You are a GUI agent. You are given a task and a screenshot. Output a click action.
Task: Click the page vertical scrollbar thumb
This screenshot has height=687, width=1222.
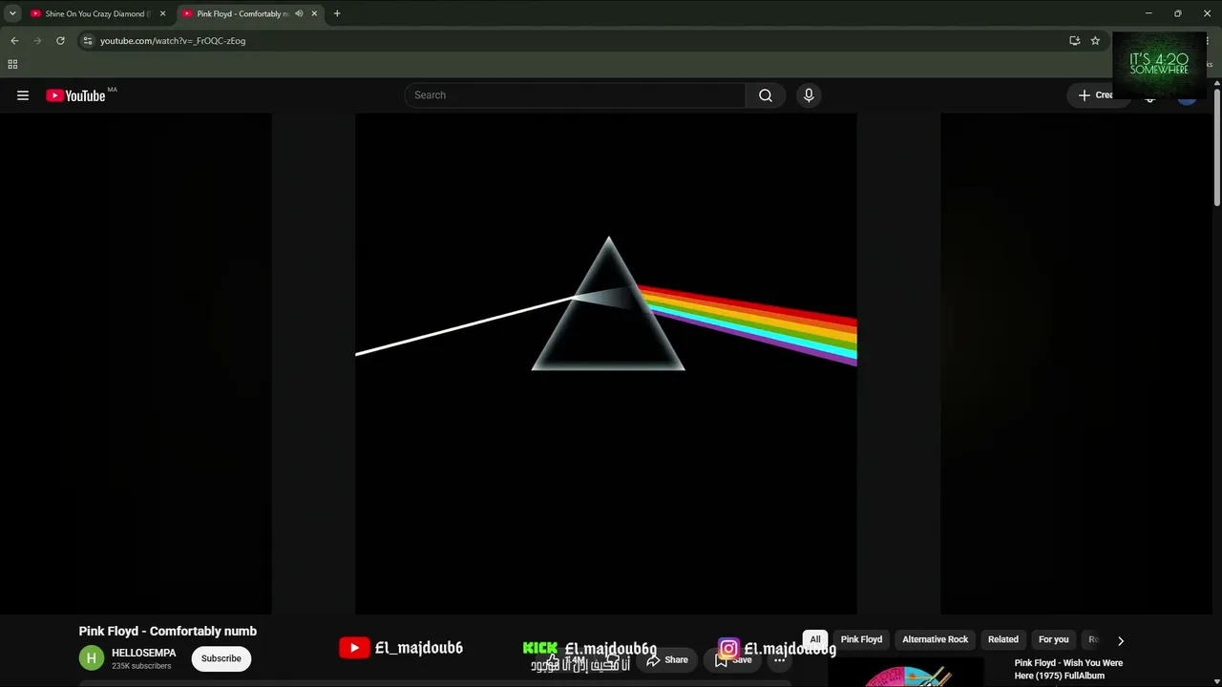tap(1217, 146)
